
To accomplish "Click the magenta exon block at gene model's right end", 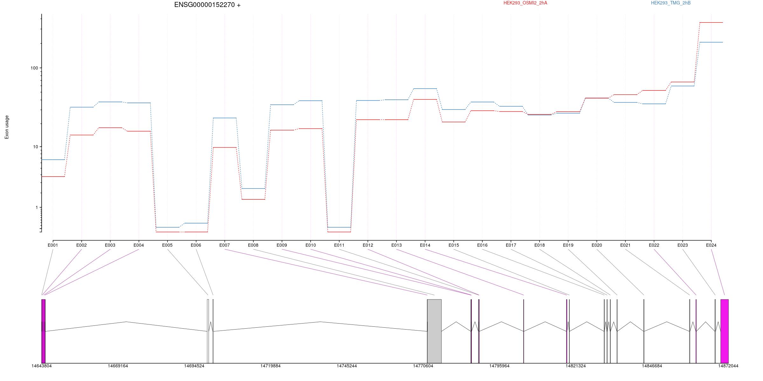I will (x=725, y=331).
